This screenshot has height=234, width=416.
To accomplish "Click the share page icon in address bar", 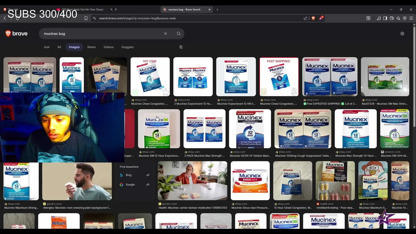I will click(x=305, y=18).
